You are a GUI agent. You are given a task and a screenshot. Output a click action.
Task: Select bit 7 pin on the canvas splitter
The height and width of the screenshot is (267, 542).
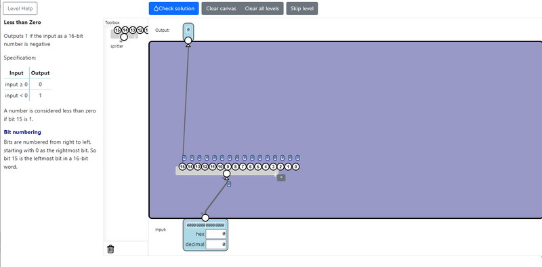(x=243, y=167)
